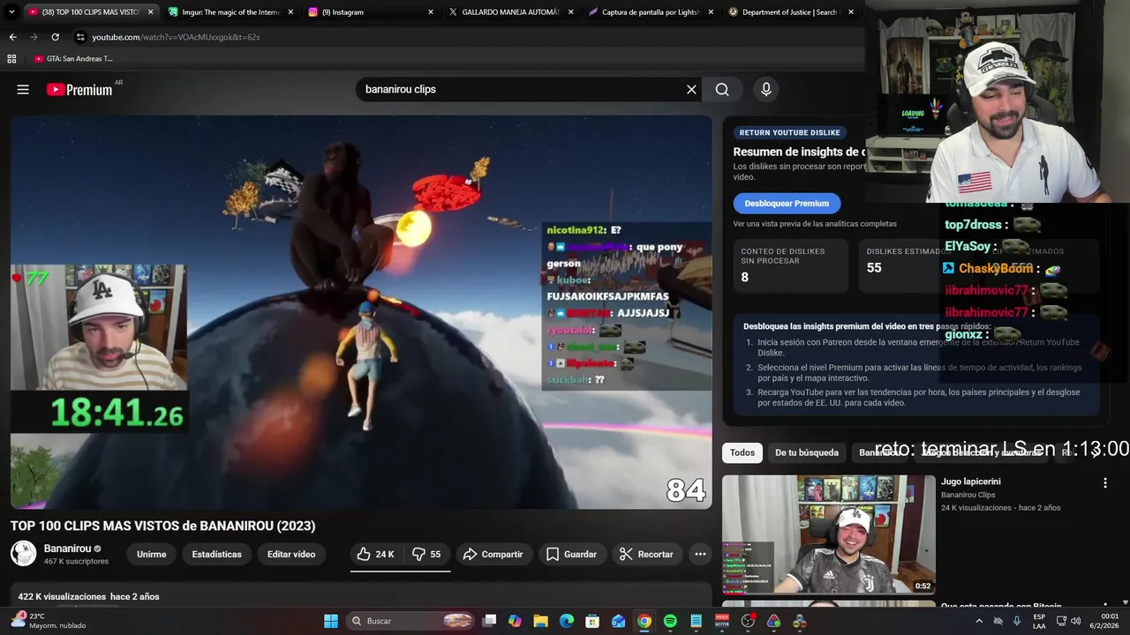Launch Microsoft Edge from the taskbar
Viewport: 1130px width, 635px height.
567,621
